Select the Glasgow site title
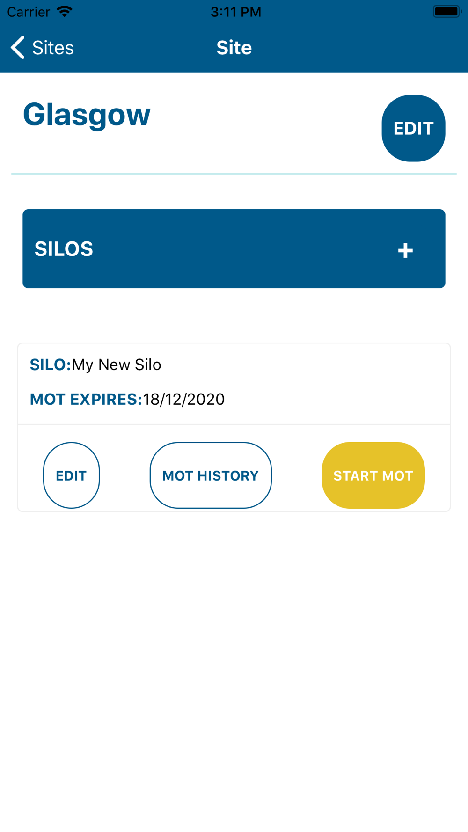This screenshot has width=468, height=832. tap(87, 115)
